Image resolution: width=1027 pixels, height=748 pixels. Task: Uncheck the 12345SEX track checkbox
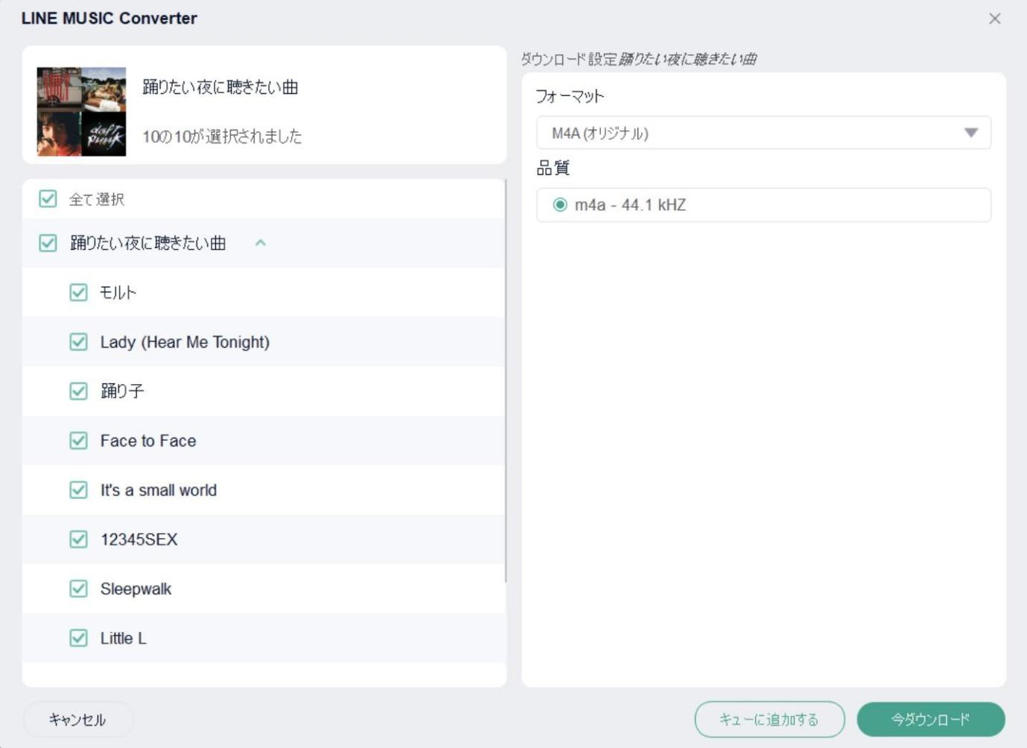click(x=78, y=539)
